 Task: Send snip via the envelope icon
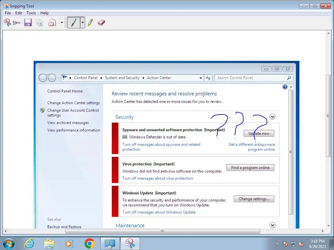(52, 22)
